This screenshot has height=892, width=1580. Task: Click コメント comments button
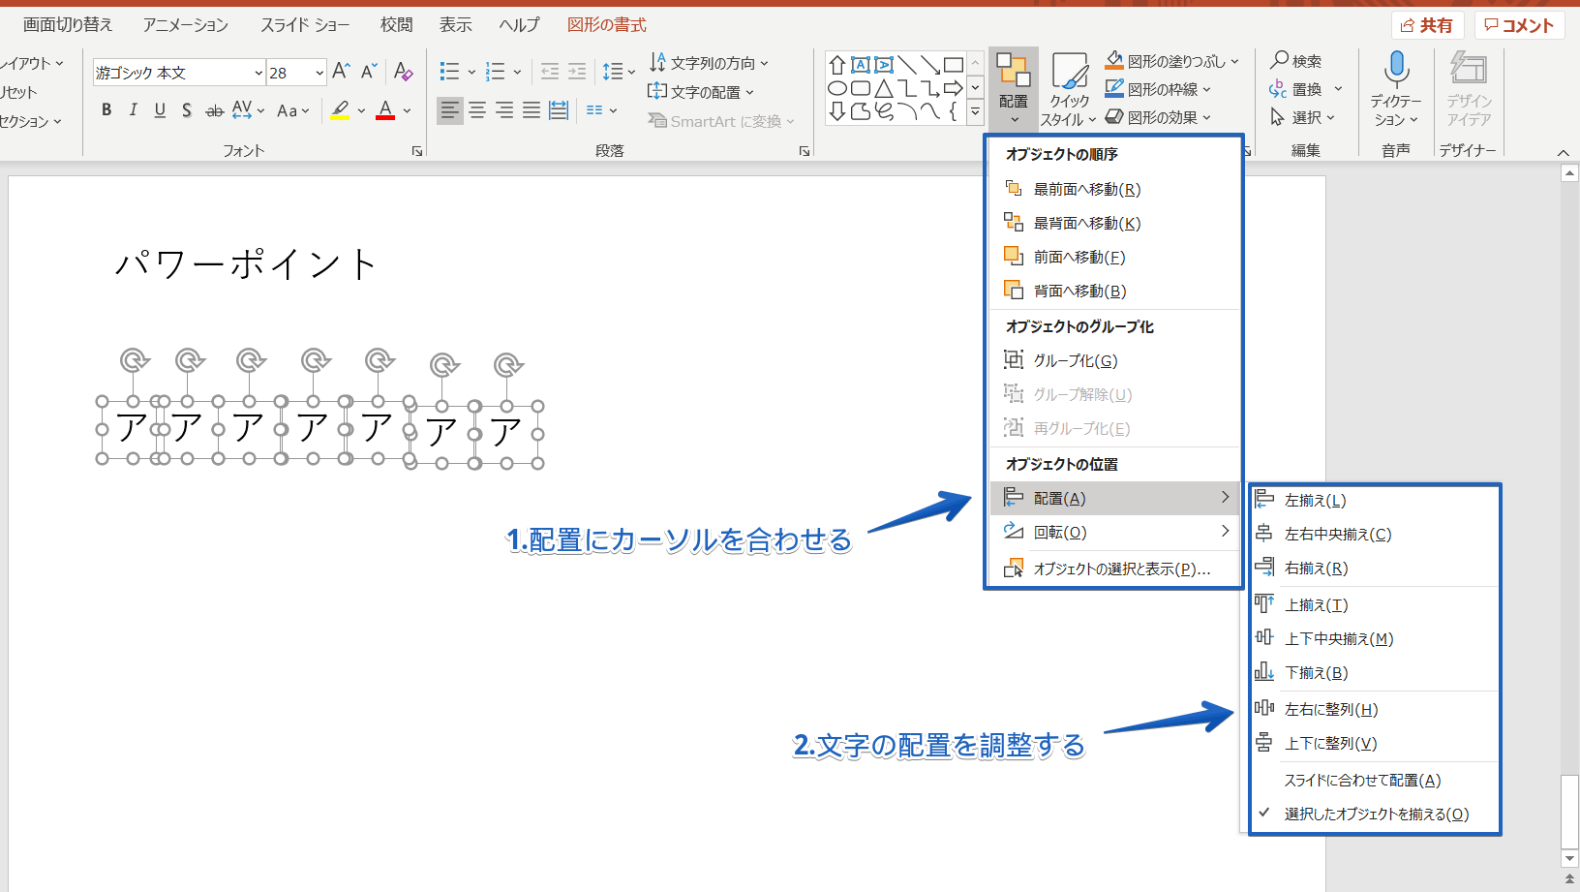(x=1519, y=25)
